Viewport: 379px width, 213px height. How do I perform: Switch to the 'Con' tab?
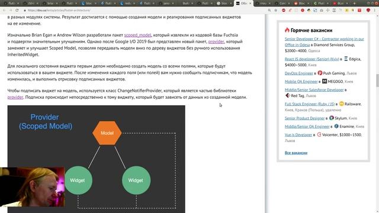click(282, 4)
